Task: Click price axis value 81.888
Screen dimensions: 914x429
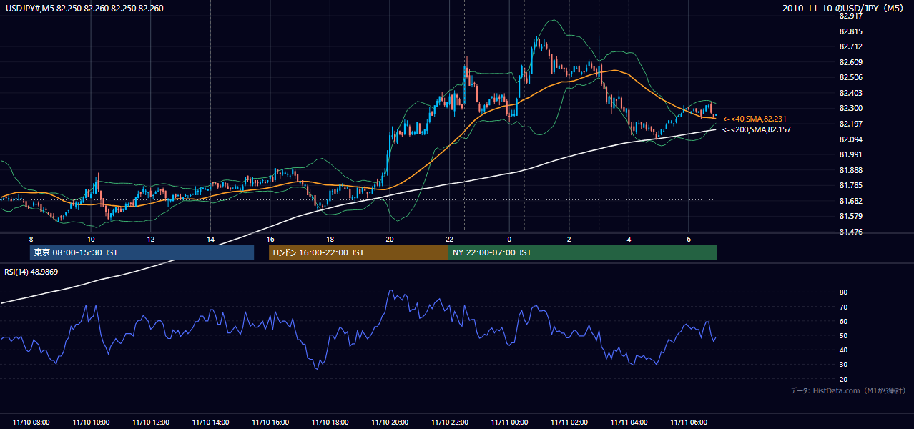Action: click(x=850, y=170)
